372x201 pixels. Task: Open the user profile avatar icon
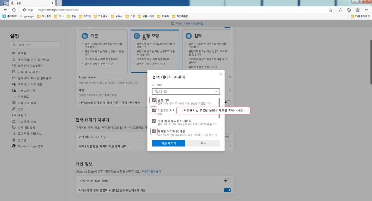click(358, 9)
